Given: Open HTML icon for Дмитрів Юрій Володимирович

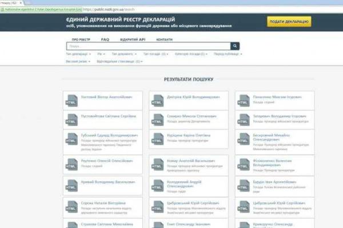Looking at the screenshot, I should (x=158, y=100).
